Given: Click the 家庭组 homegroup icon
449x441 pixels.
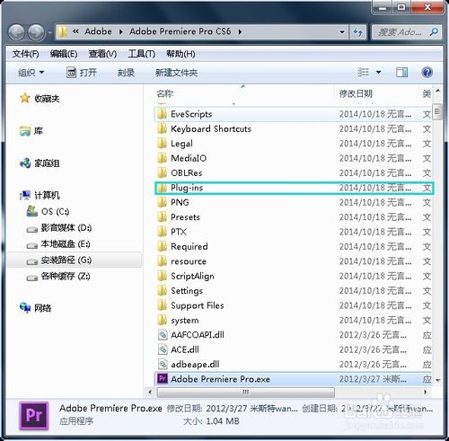Looking at the screenshot, I should click(25, 163).
